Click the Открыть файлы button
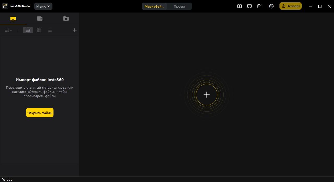 [x=40, y=113]
